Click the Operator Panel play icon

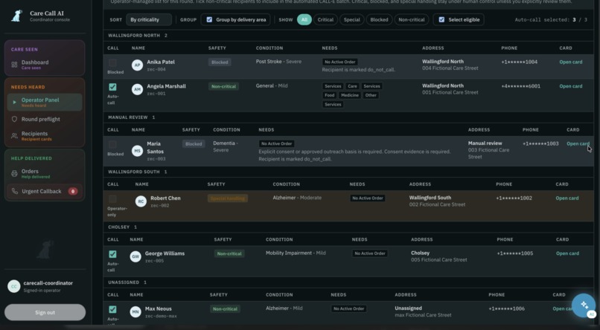pyautogui.click(x=14, y=103)
